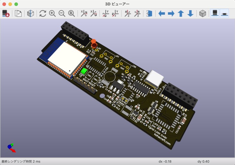This screenshot has height=165, width=235.
Task: Copy 3D image to clipboard
Action: point(19,13)
